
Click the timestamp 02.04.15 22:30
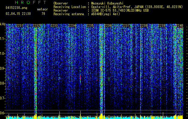point(18,14)
